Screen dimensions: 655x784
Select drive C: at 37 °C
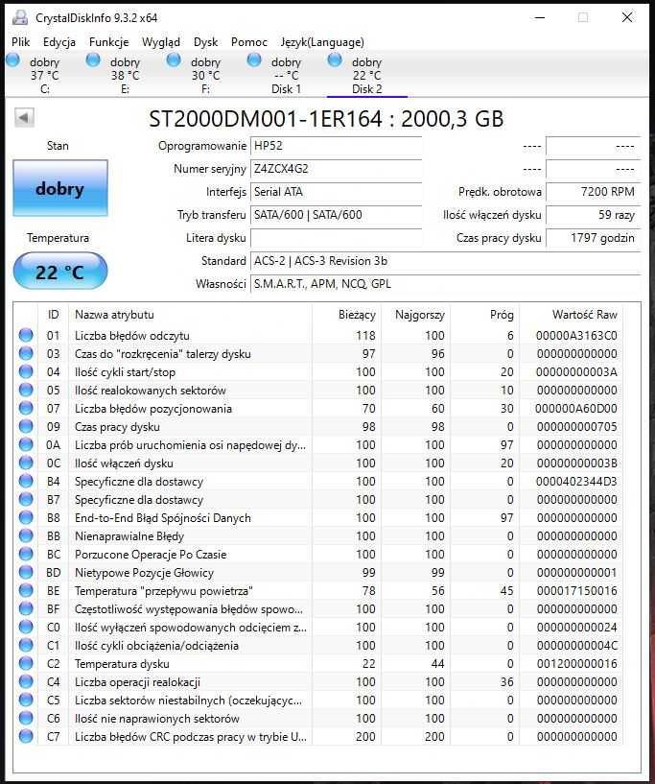click(x=44, y=76)
